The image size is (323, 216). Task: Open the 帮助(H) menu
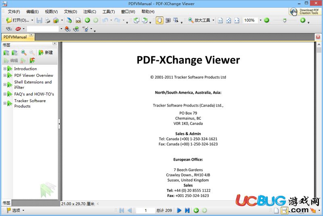pyautogui.click(x=148, y=12)
